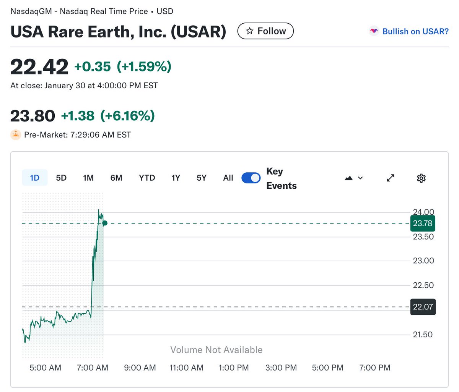Toggle the Key Events switch
The width and height of the screenshot is (459, 392).
251,178
